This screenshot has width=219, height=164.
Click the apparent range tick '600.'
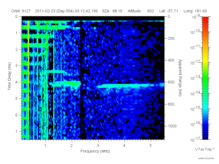[x=172, y=82]
